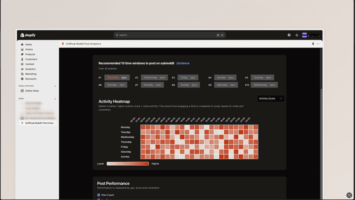Select the #3 Friday 3am time window

188,78
